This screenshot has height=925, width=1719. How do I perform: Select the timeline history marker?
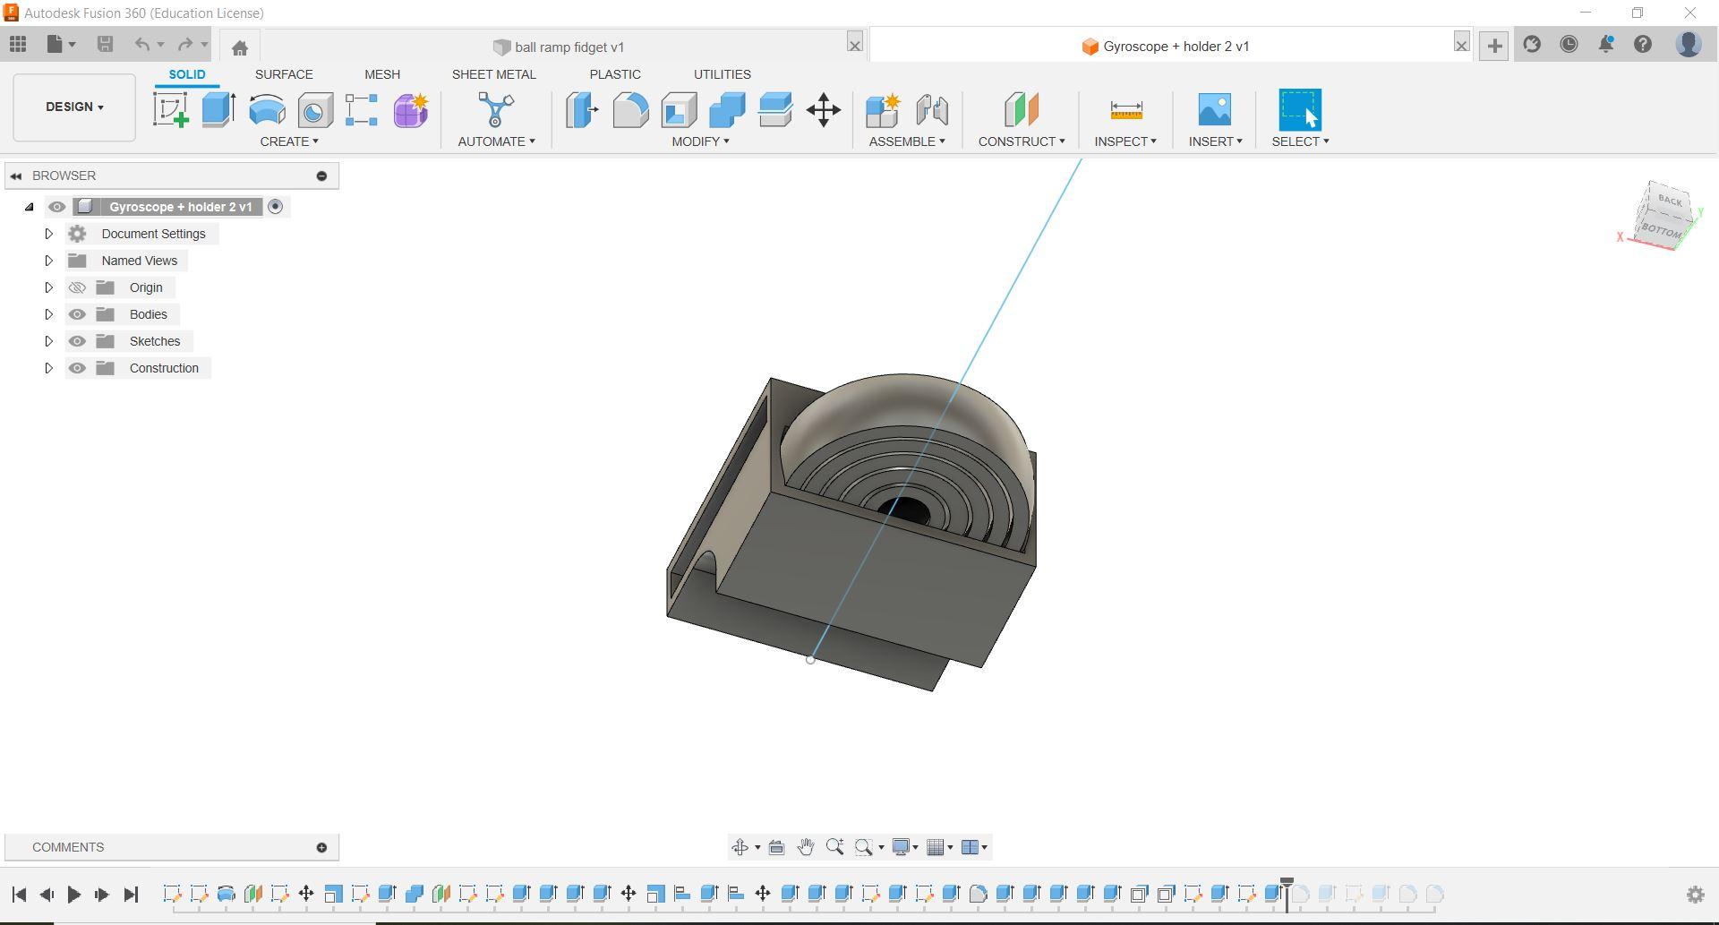[x=1287, y=893]
